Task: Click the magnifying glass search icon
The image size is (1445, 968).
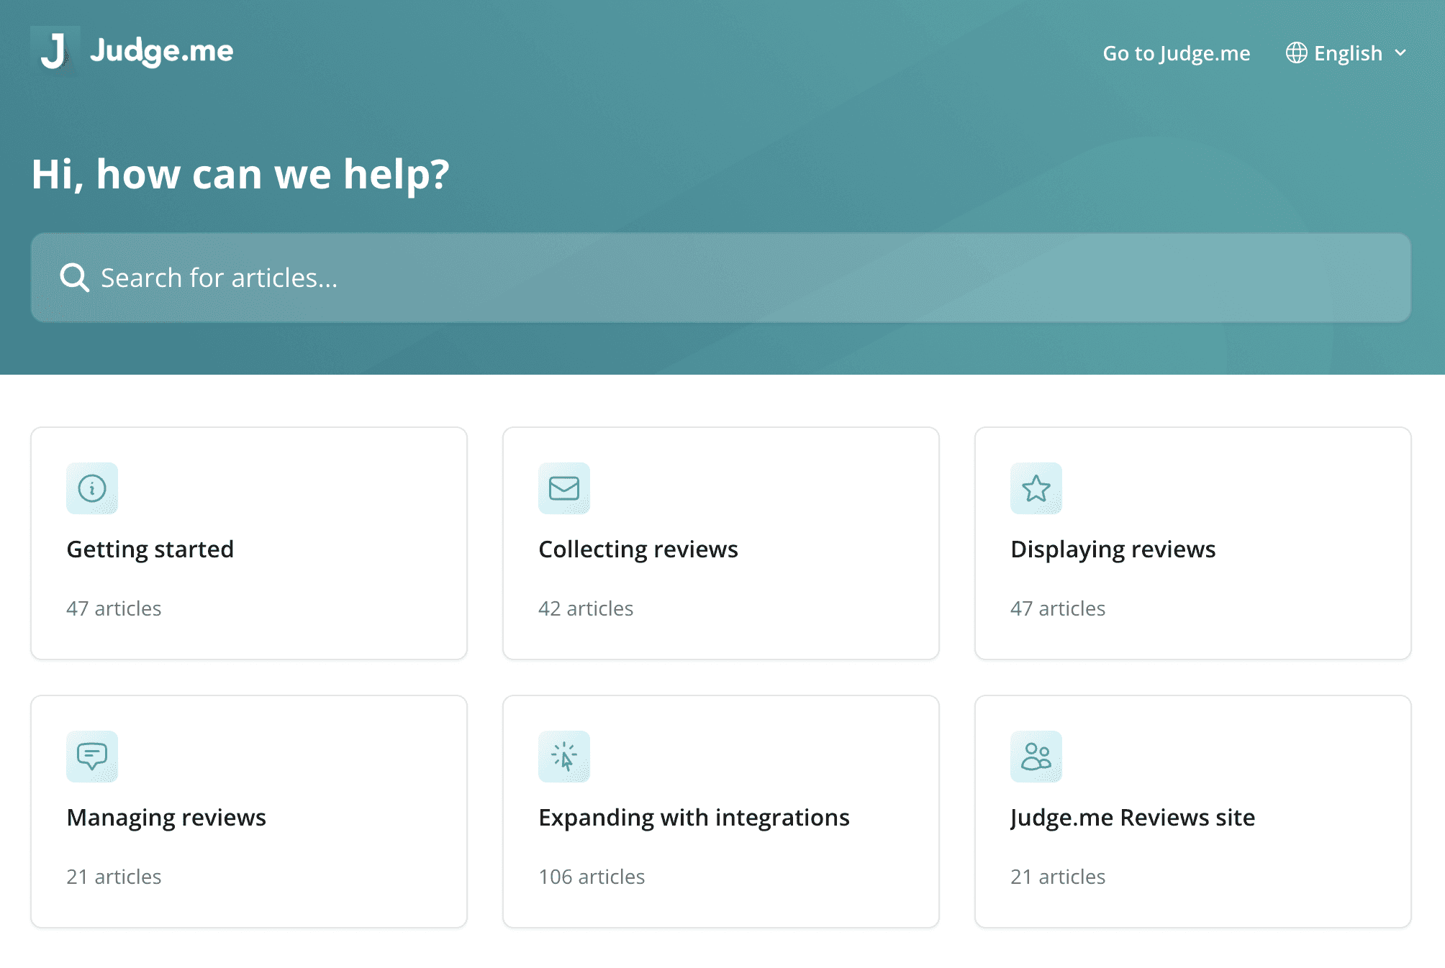Action: click(74, 278)
